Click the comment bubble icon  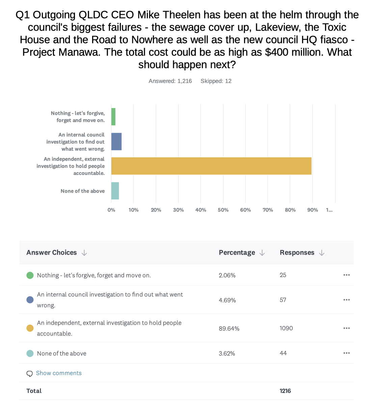(30, 373)
